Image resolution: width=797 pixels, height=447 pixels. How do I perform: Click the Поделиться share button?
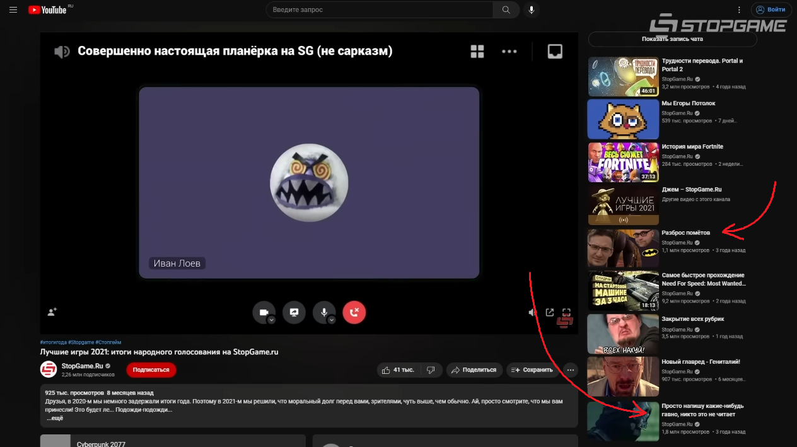coord(474,370)
